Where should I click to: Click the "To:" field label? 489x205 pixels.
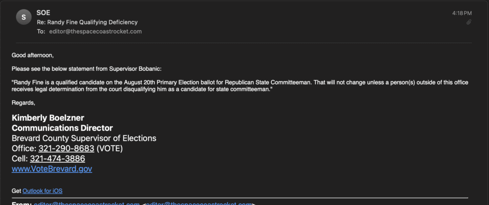tap(41, 31)
